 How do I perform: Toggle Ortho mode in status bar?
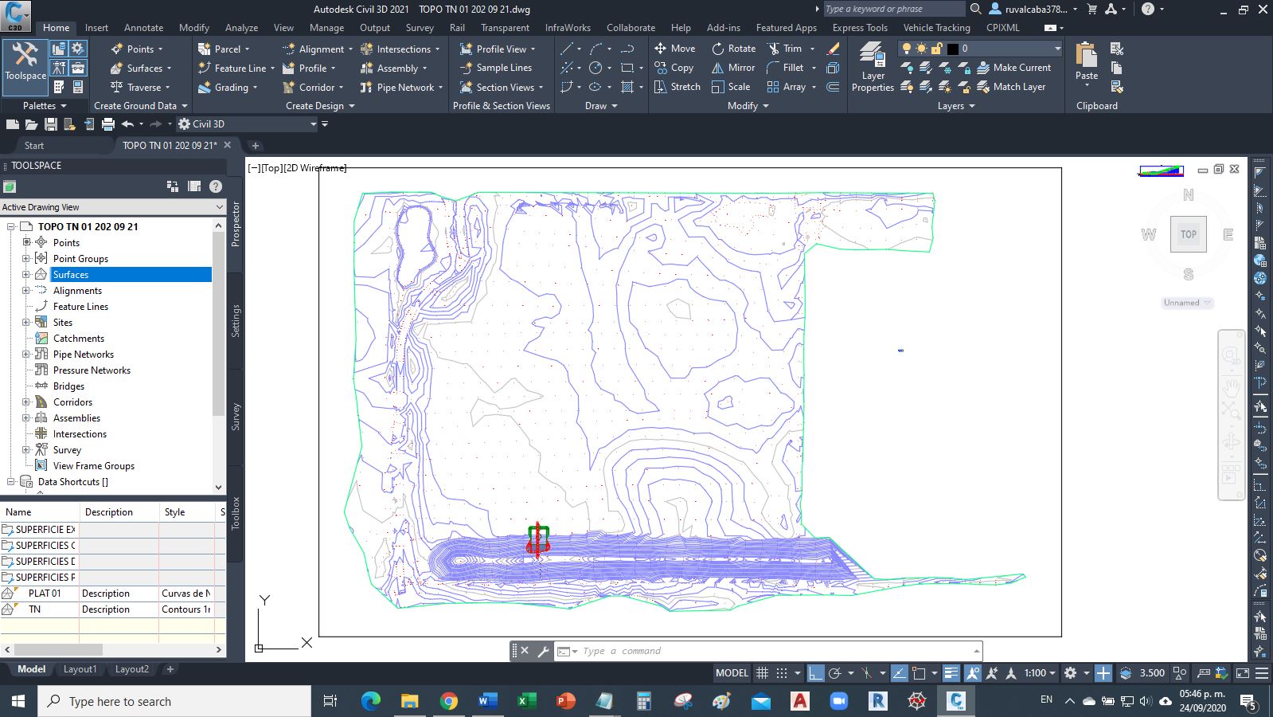pos(815,673)
